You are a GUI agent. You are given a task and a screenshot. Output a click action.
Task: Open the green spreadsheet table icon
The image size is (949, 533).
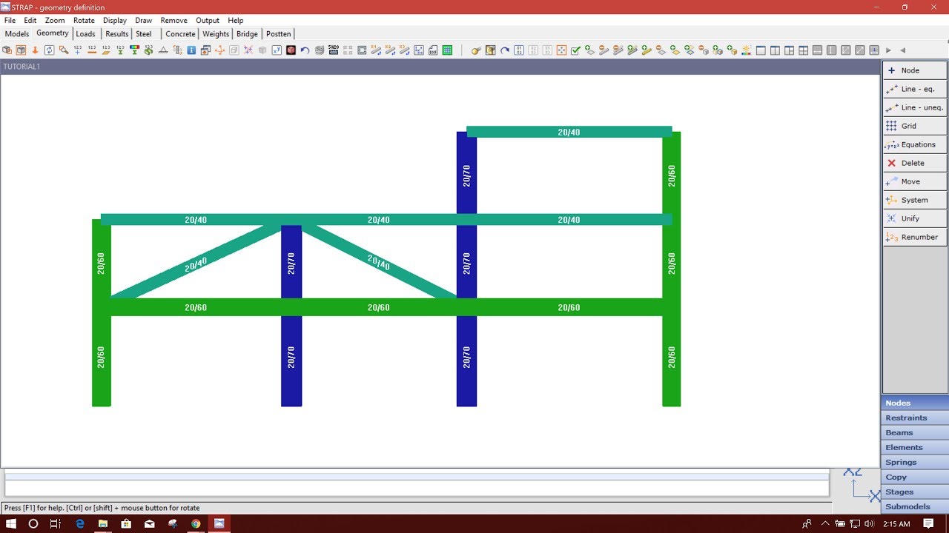click(447, 50)
